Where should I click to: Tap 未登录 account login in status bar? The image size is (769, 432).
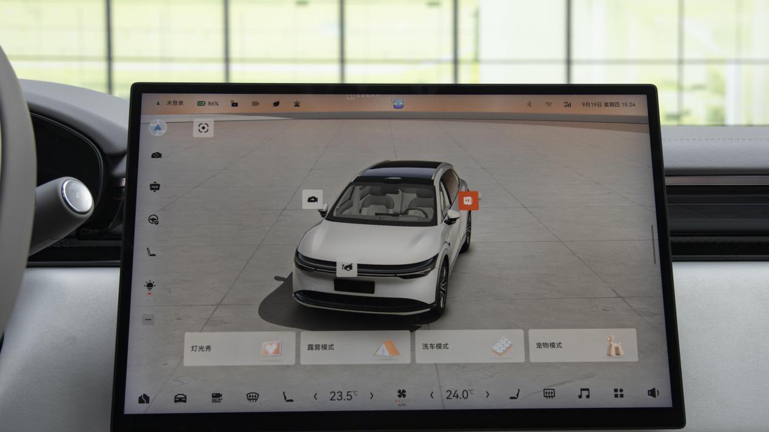pyautogui.click(x=170, y=104)
